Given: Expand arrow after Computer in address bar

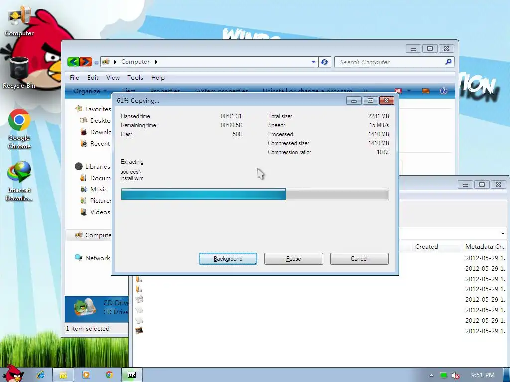Looking at the screenshot, I should (156, 62).
